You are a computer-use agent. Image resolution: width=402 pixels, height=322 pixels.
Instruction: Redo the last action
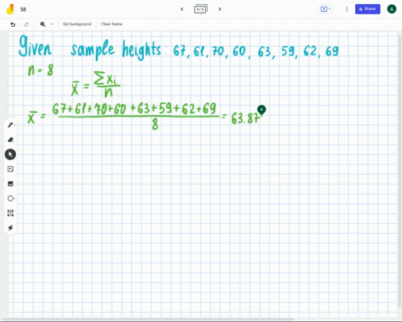[x=26, y=24]
